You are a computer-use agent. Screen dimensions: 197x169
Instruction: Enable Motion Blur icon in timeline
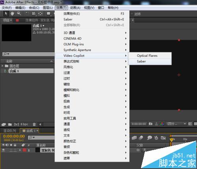pyautogui.click(x=141, y=138)
